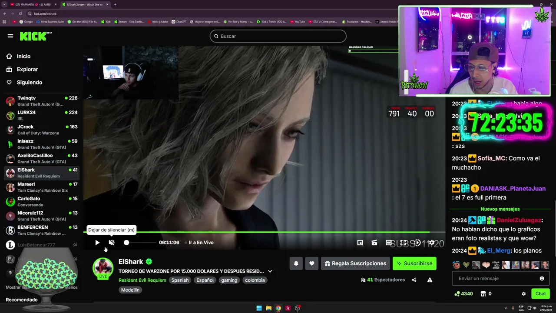The width and height of the screenshot is (556, 313).
Task: Toggle mini player mode icon
Action: pyautogui.click(x=360, y=243)
